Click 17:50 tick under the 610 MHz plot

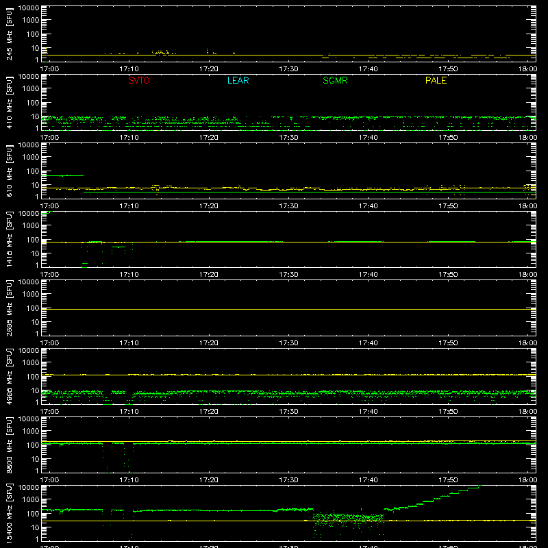click(448, 206)
